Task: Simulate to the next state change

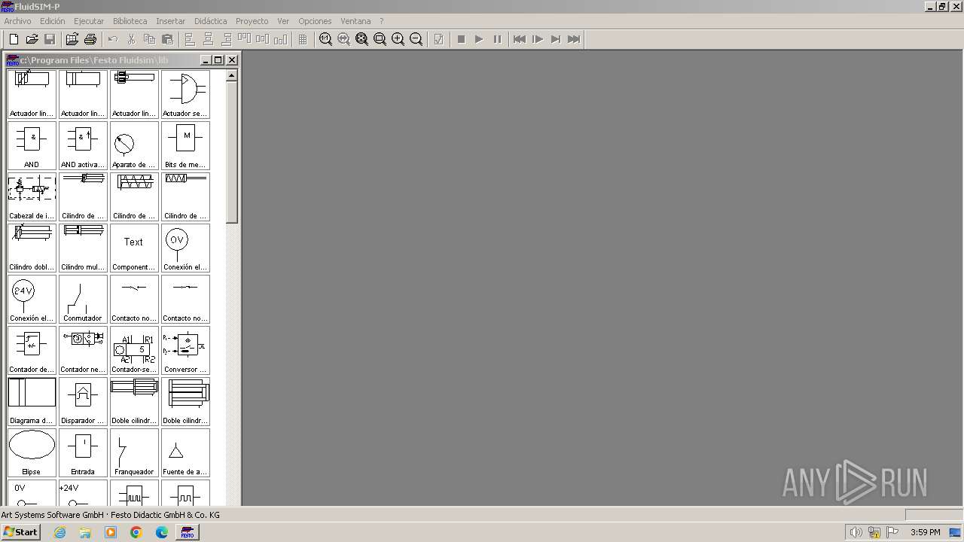Action: click(x=556, y=39)
